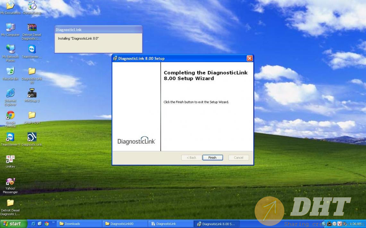Open the Diagnostic Link 80 desktop folder
The image size is (366, 228).
coord(32,72)
